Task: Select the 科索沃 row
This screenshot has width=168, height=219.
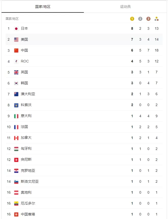Action: pyautogui.click(x=84, y=105)
